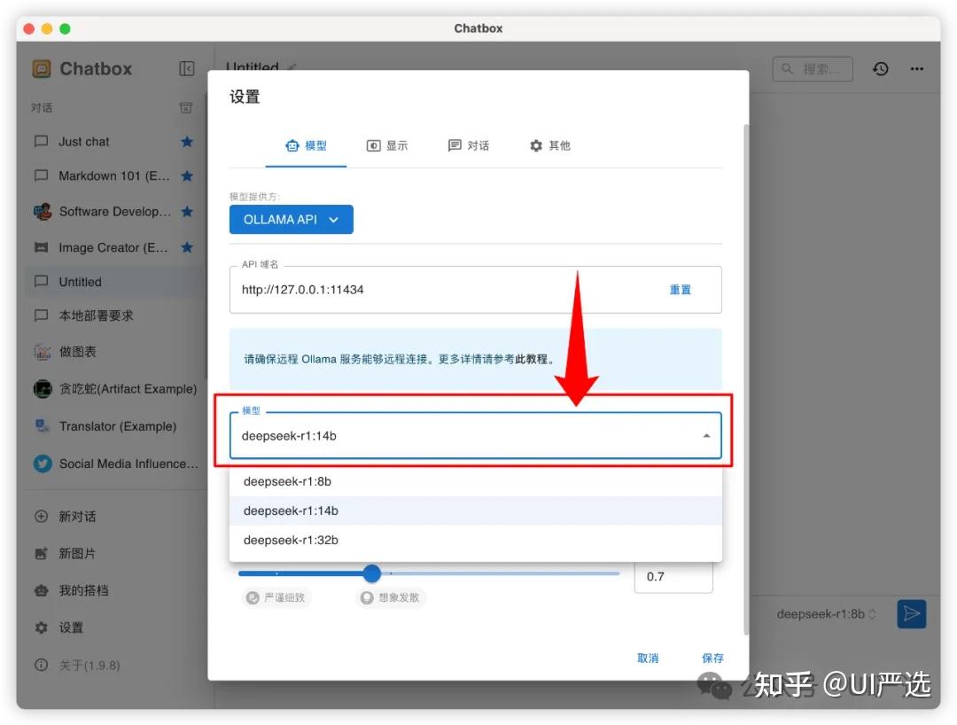957x725 pixels.
Task: Collapse the sidebar with the panel icon
Action: point(187,68)
